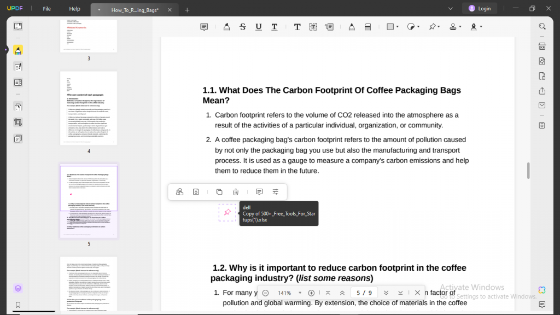Close the floating page navigation bar
560x315 pixels.
point(417,293)
